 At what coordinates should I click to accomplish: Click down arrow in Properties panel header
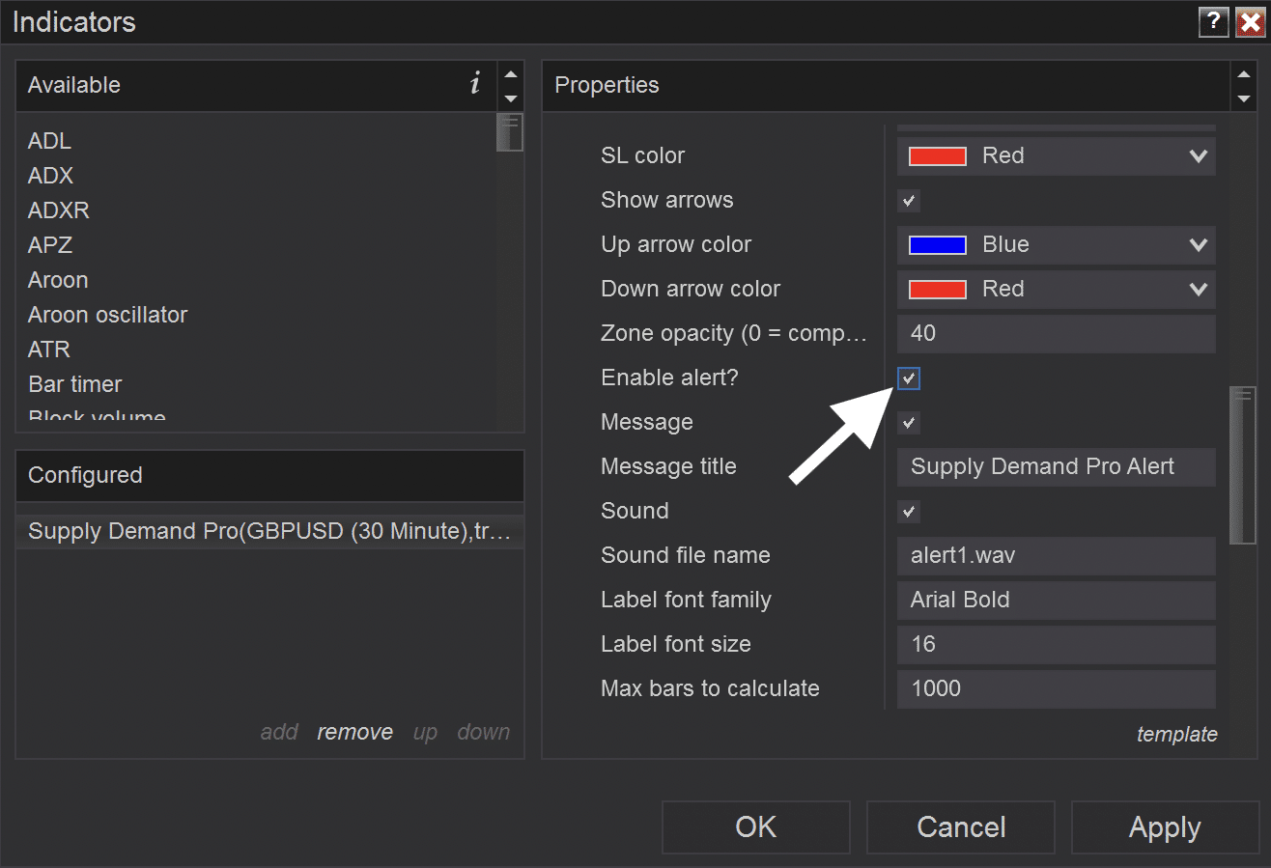1243,98
